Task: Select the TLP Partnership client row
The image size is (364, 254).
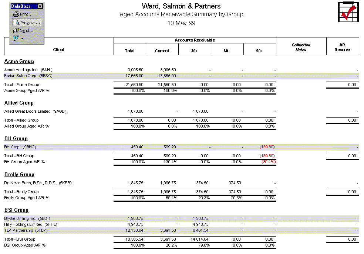Action: point(26,231)
